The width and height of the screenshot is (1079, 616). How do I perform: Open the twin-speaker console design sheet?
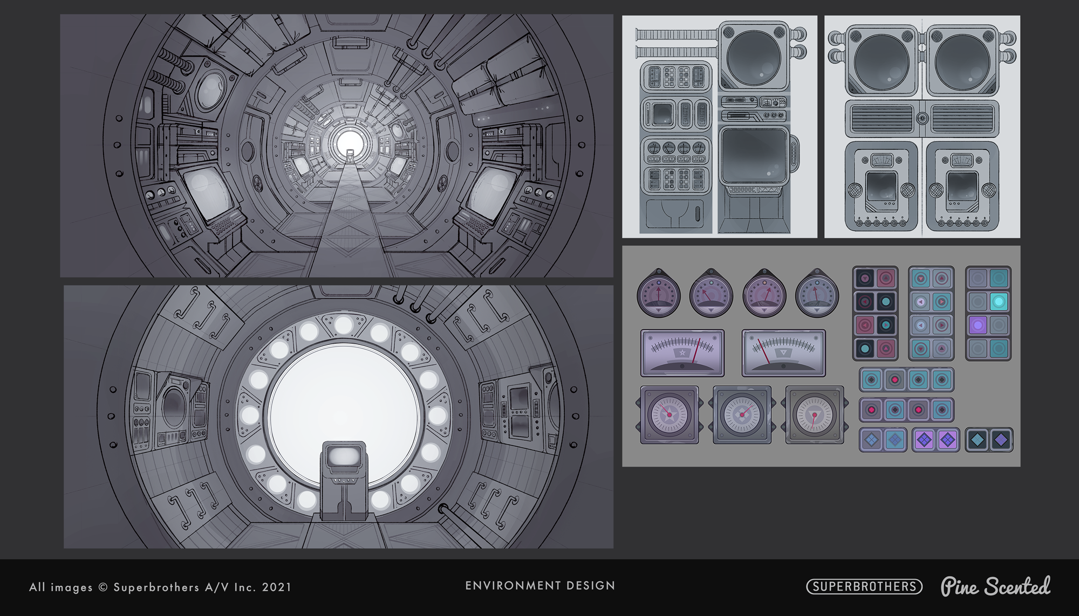pos(922,127)
